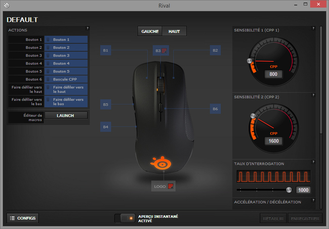Click the 1000 polling rate value field
This screenshot has width=329, height=229.
(303, 190)
